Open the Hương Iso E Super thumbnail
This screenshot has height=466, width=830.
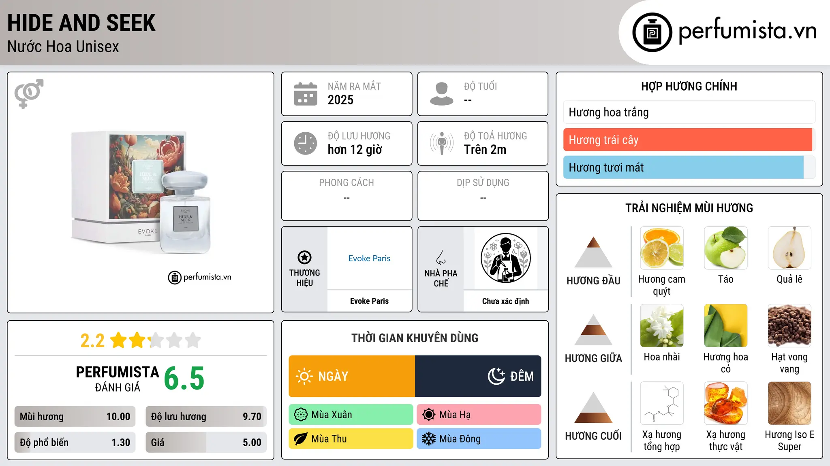789,403
